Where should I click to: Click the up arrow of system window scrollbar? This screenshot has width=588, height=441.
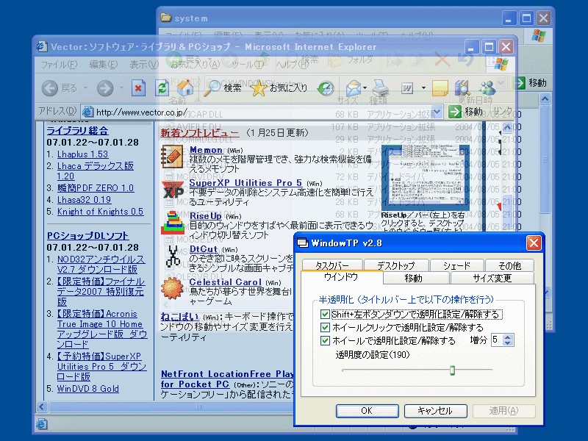click(x=545, y=99)
